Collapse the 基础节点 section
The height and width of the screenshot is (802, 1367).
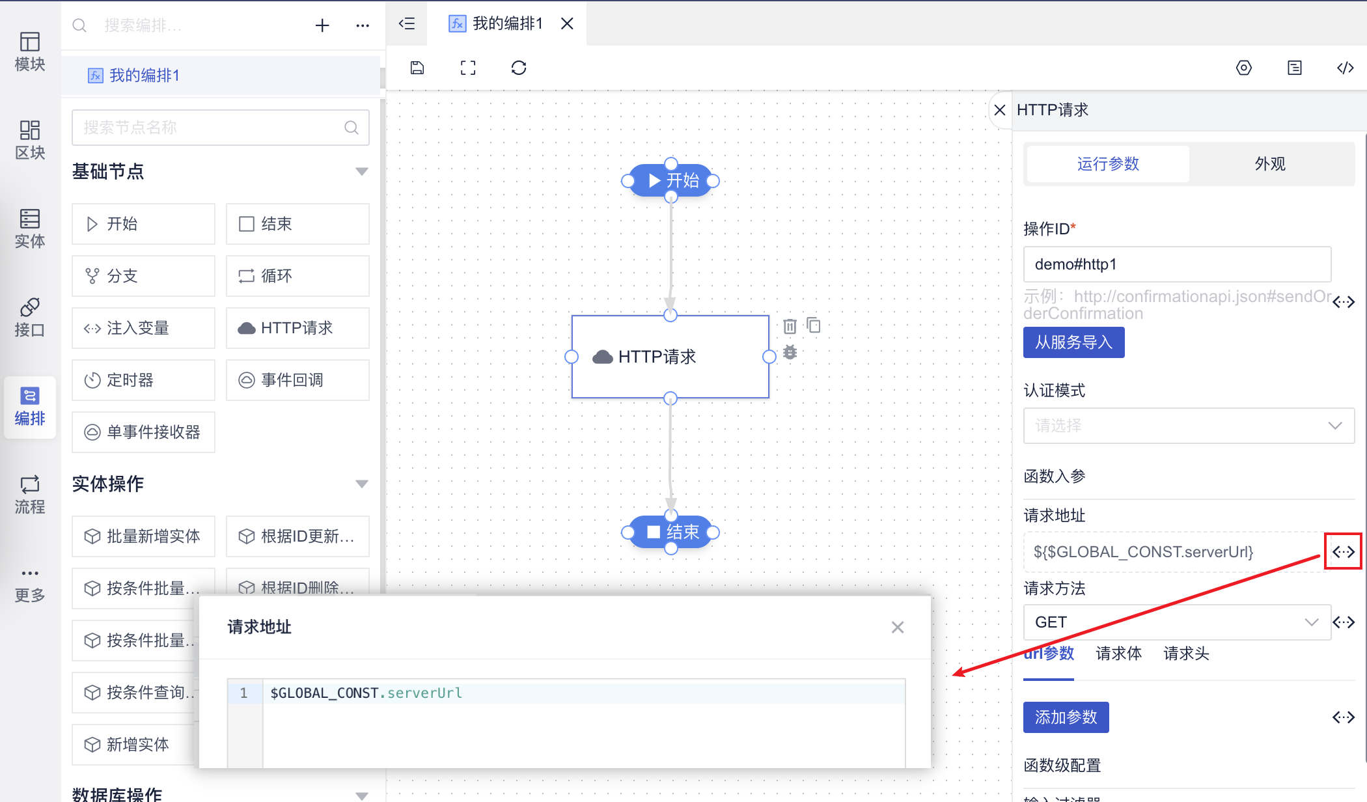(x=362, y=172)
